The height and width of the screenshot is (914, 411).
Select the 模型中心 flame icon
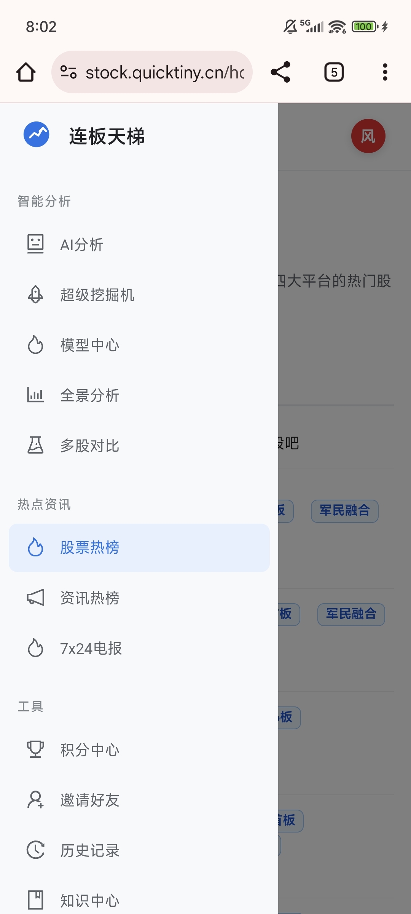(x=35, y=345)
